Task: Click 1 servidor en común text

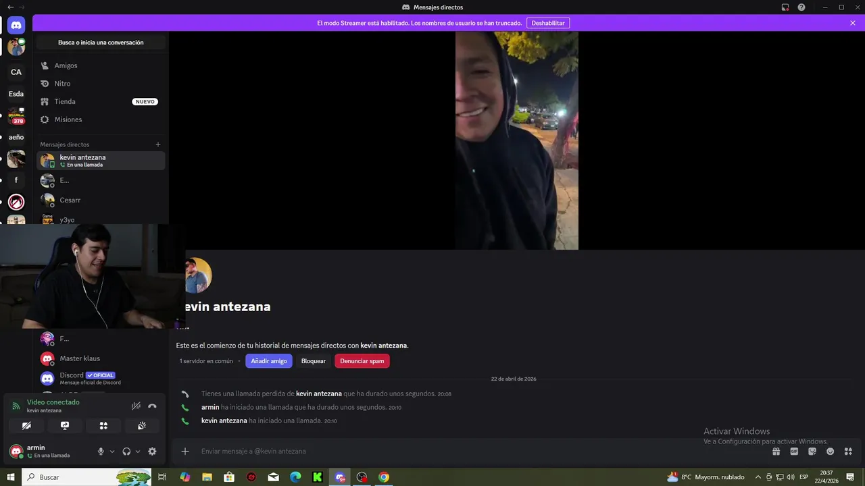Action: [x=206, y=361]
